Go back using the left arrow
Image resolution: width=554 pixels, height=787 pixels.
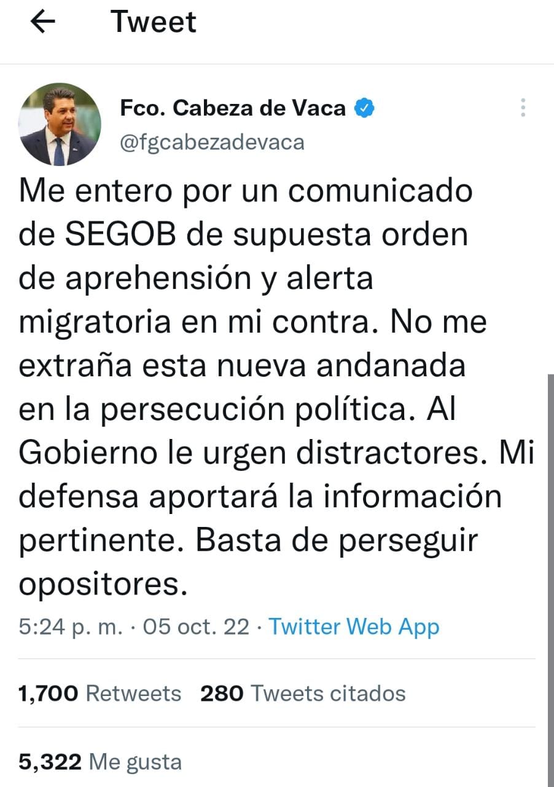pos(43,23)
